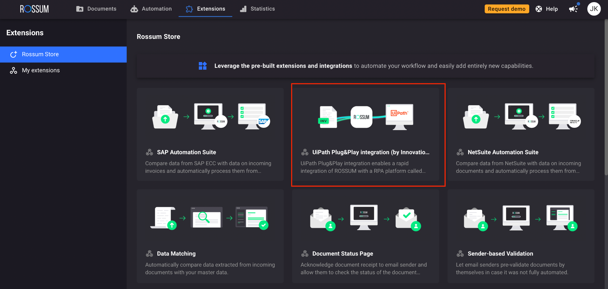Click the blue extensions banner icon
608x289 pixels.
click(x=202, y=66)
